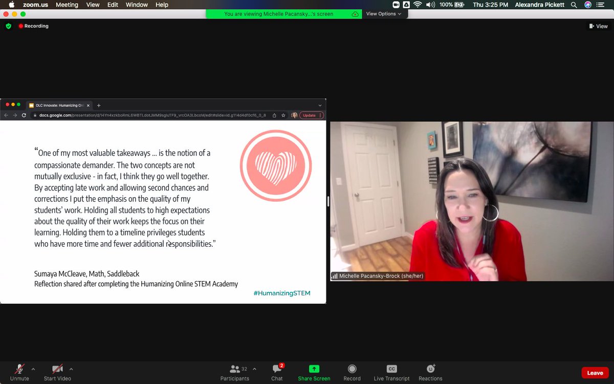Expand chevron next to Participants count

[254, 369]
